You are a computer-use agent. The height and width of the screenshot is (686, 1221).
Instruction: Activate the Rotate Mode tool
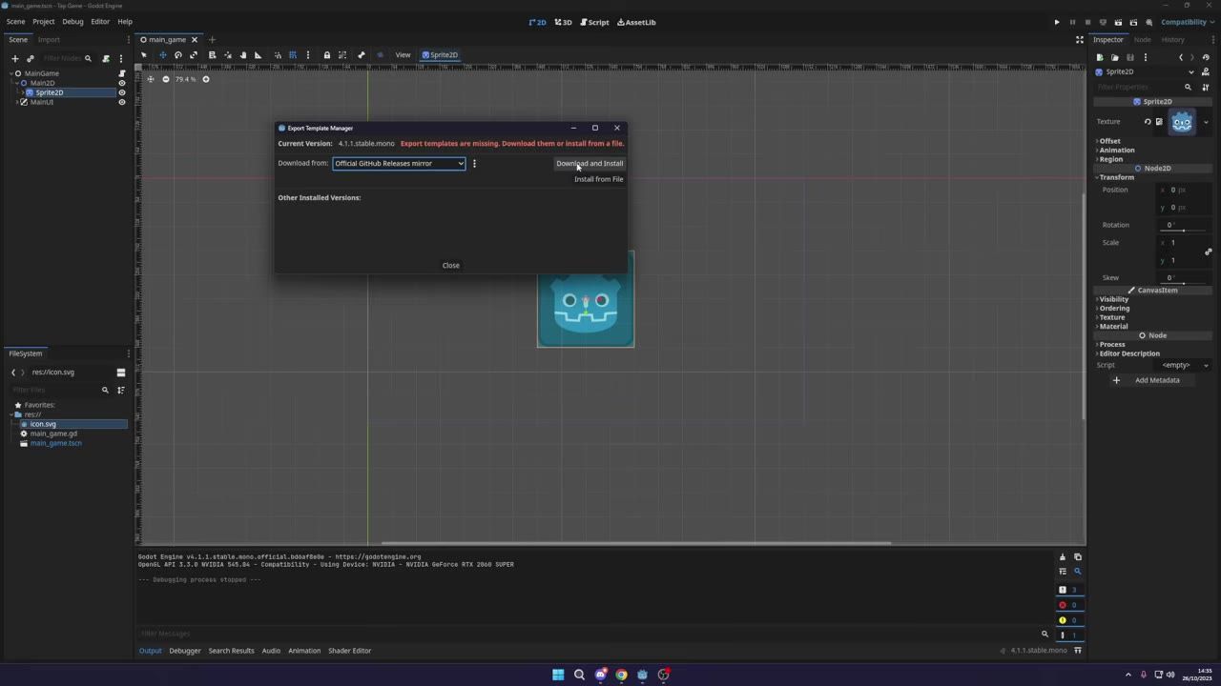click(x=177, y=54)
